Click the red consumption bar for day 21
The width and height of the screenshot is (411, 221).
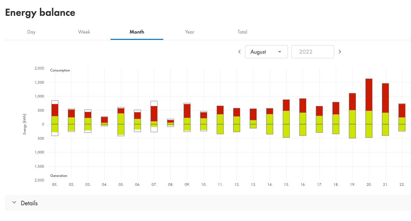[x=385, y=98]
